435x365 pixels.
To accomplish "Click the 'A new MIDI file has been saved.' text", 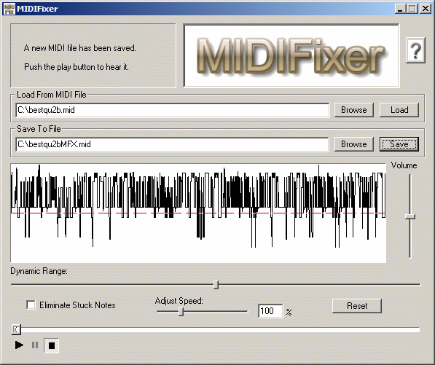I will pos(80,48).
